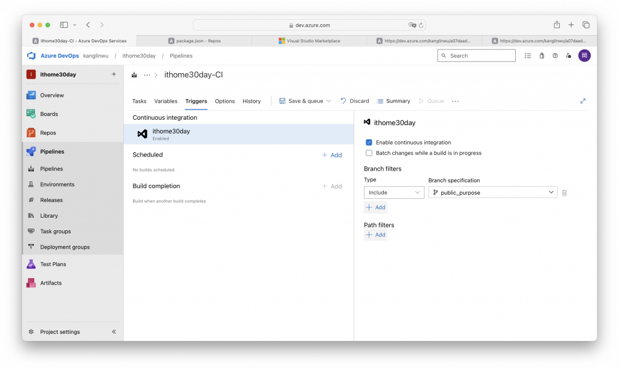619x370 pixels.
Task: Open the Marketplace shopping bag icon
Action: [542, 56]
